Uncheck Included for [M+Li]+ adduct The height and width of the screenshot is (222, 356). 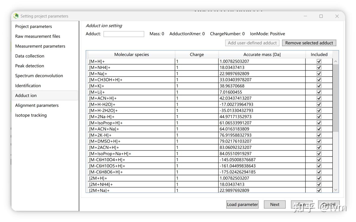click(319, 92)
